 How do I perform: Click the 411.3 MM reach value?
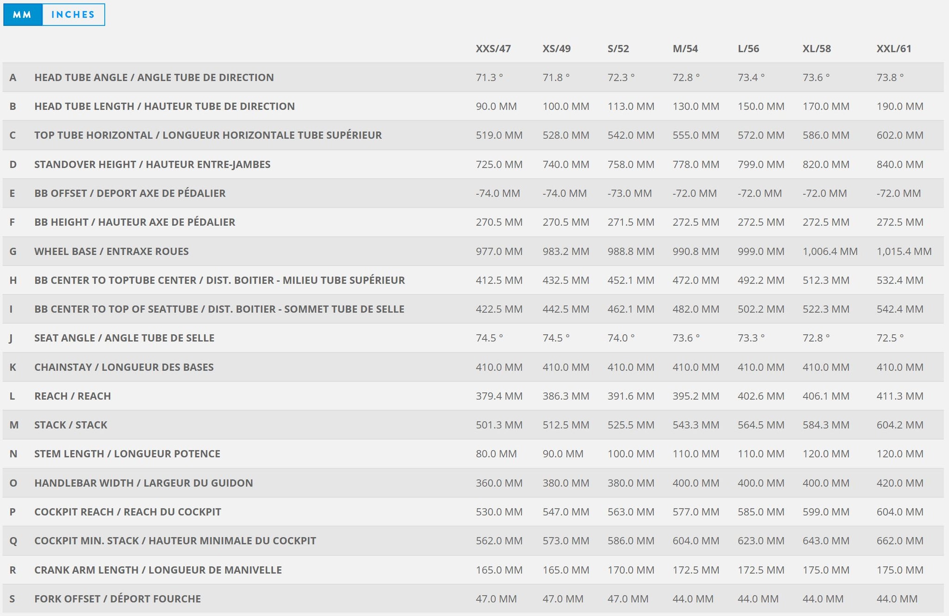point(900,396)
